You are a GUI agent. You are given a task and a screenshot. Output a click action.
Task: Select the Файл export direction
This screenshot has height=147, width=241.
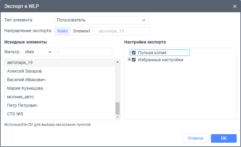62,31
